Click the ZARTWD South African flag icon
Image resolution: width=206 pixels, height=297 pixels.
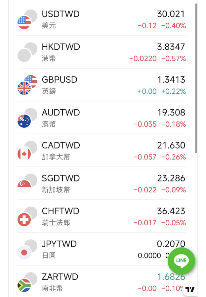click(24, 285)
